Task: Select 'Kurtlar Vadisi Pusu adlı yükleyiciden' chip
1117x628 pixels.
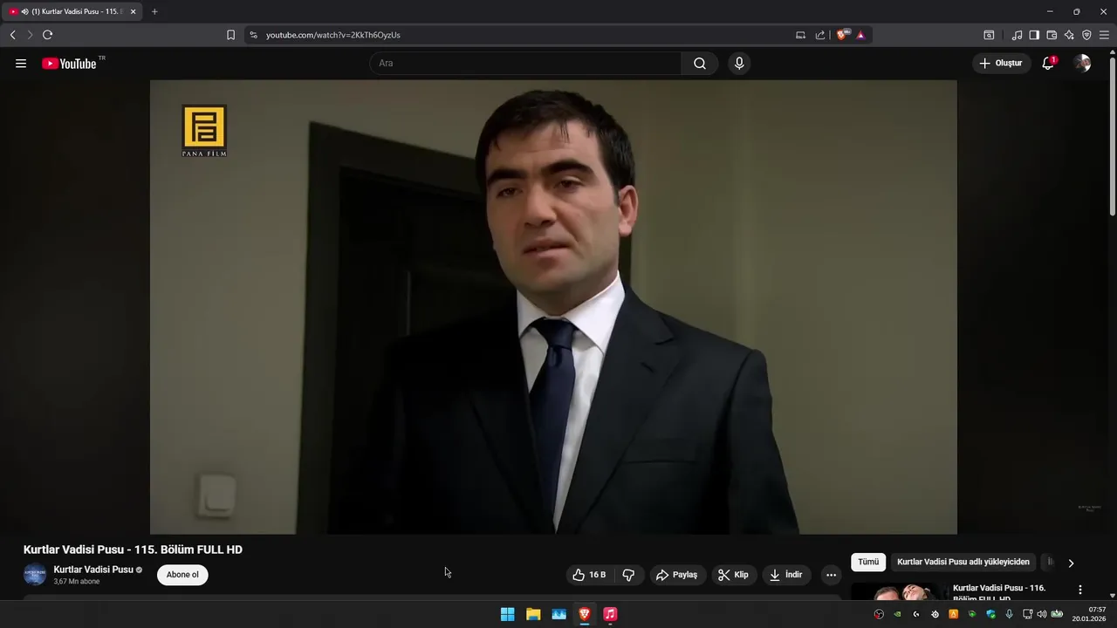Action: (x=963, y=562)
